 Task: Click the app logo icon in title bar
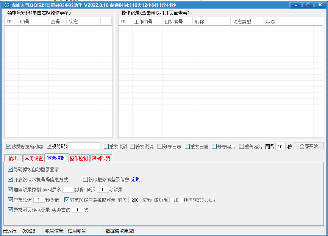click(6, 5)
